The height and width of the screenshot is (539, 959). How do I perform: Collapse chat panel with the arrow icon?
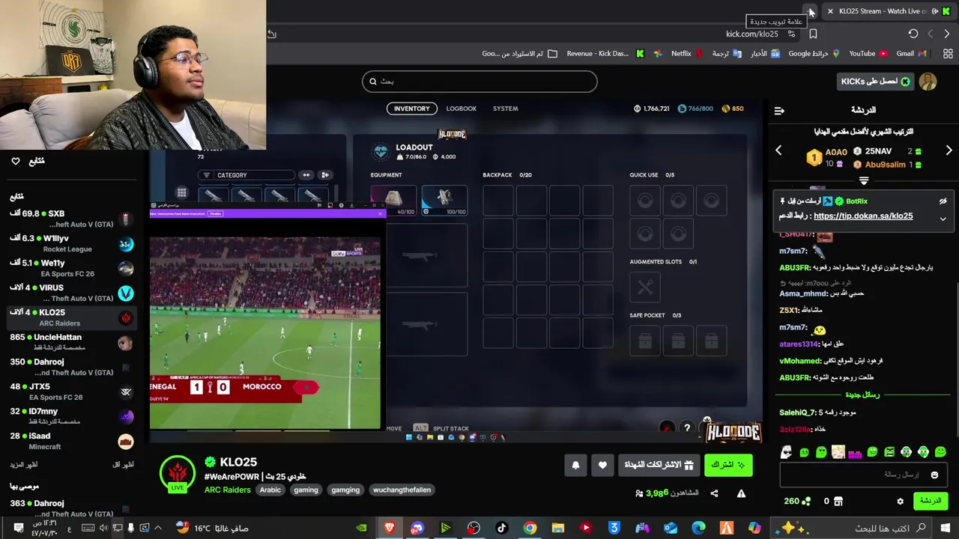(x=779, y=110)
